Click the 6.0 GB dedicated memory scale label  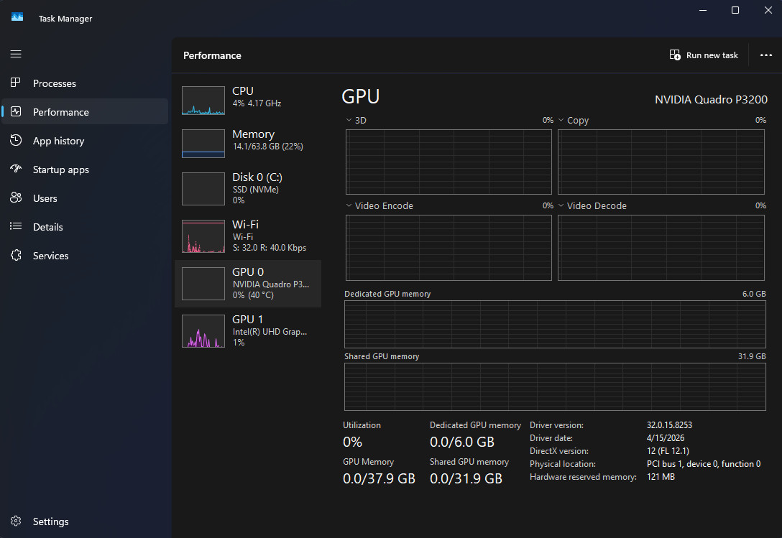tap(754, 294)
